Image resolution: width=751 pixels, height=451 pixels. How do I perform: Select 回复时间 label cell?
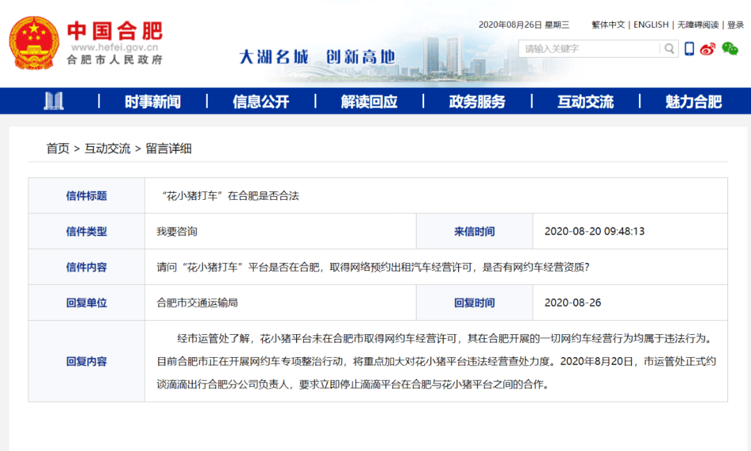pos(474,303)
